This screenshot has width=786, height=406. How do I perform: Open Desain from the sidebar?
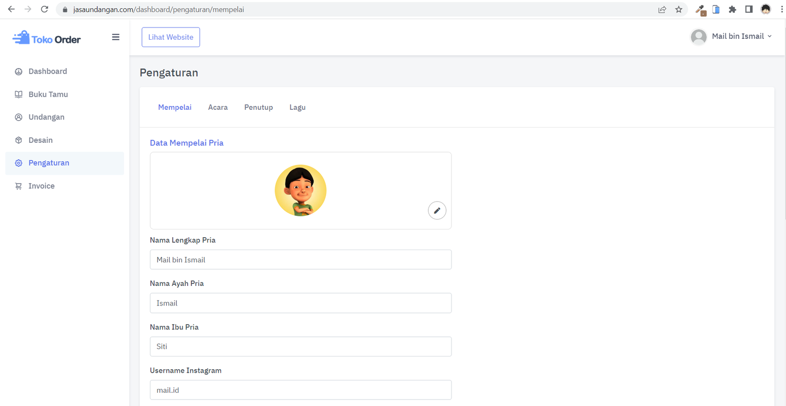(x=40, y=140)
